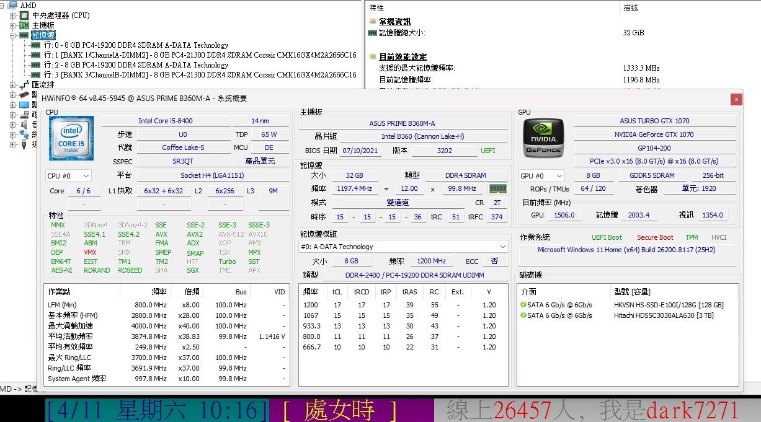Viewport: 761px width, 422px height.
Task: Click the green check icon for HKVSN SSD drive
Action: coord(523,305)
